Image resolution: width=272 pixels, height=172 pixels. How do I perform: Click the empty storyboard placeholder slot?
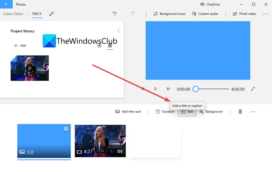155,142
